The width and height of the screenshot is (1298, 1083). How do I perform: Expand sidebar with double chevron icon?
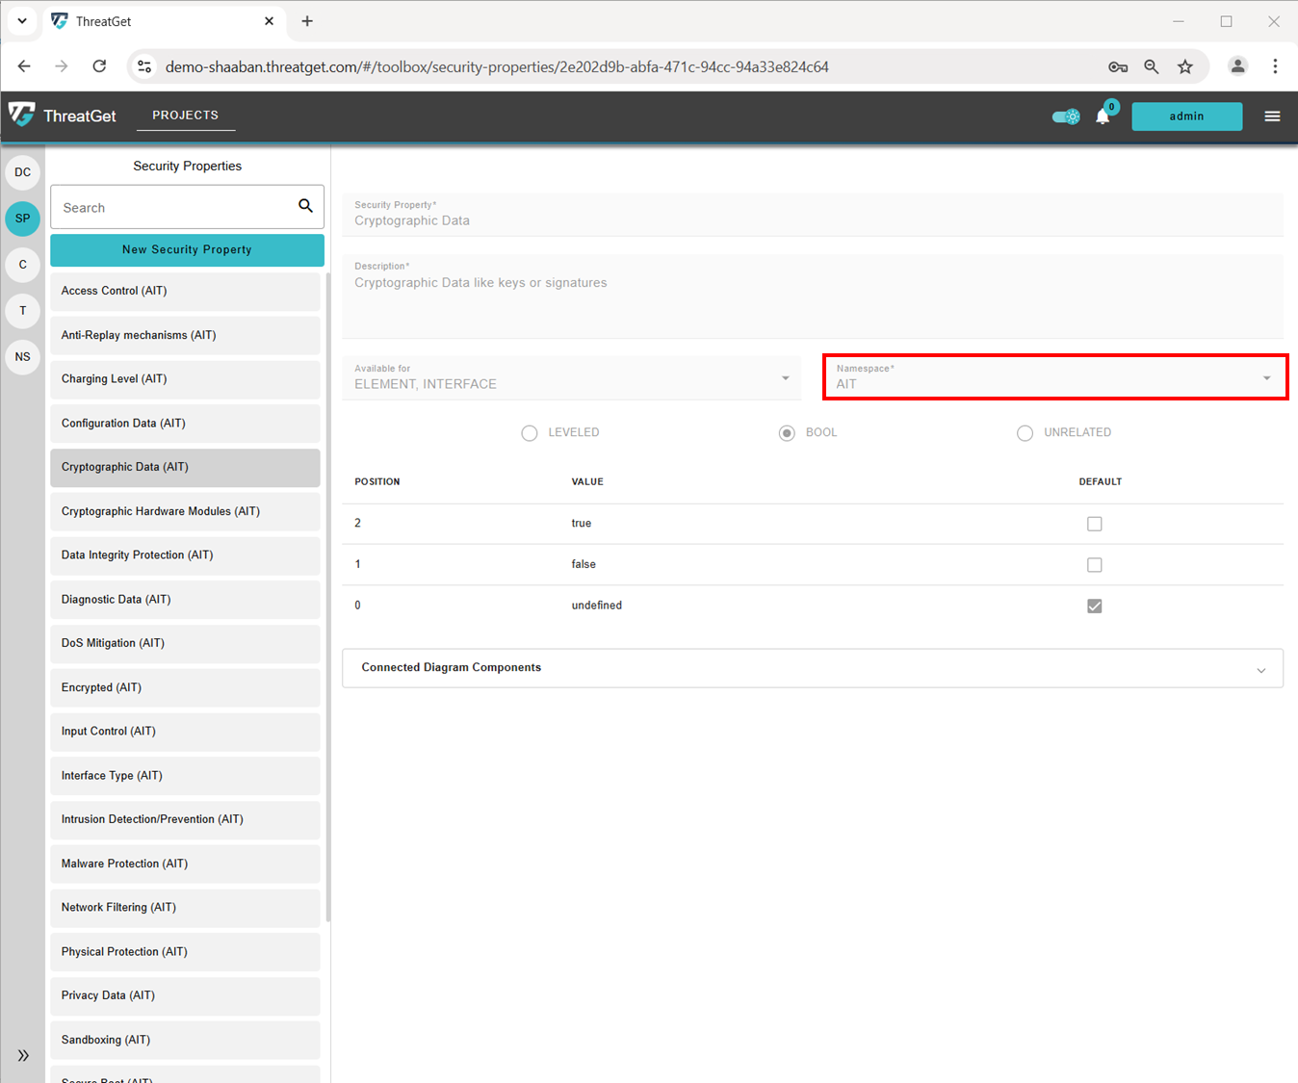pos(23,1055)
